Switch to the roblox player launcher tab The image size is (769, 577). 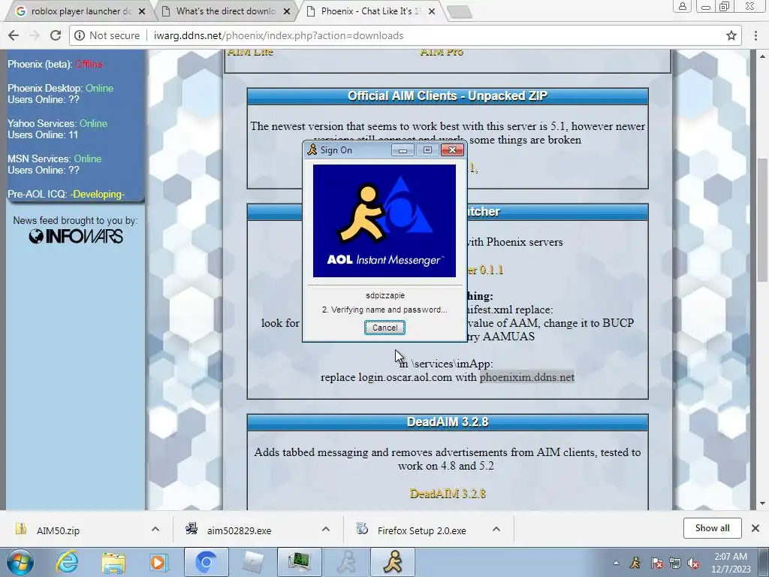point(80,11)
